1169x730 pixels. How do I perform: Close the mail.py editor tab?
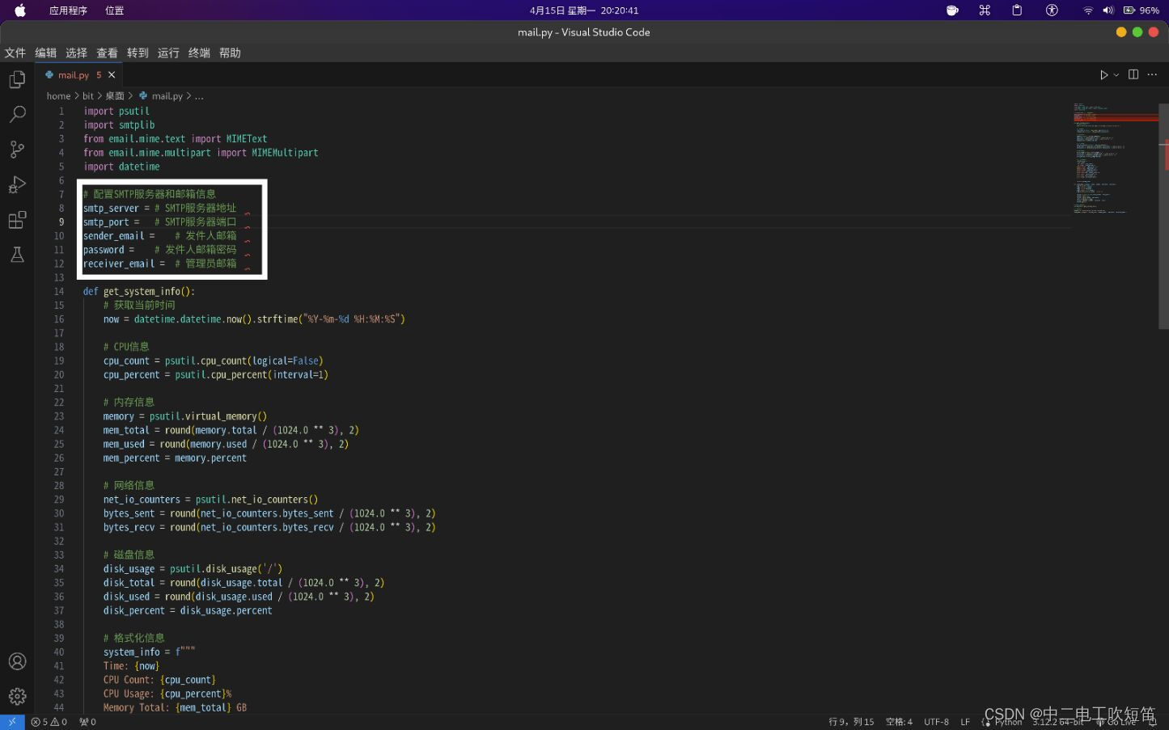tap(112, 74)
